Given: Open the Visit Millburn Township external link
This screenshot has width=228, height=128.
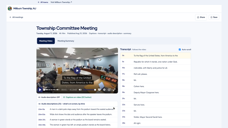Looking at the screenshot, I should [61, 2].
